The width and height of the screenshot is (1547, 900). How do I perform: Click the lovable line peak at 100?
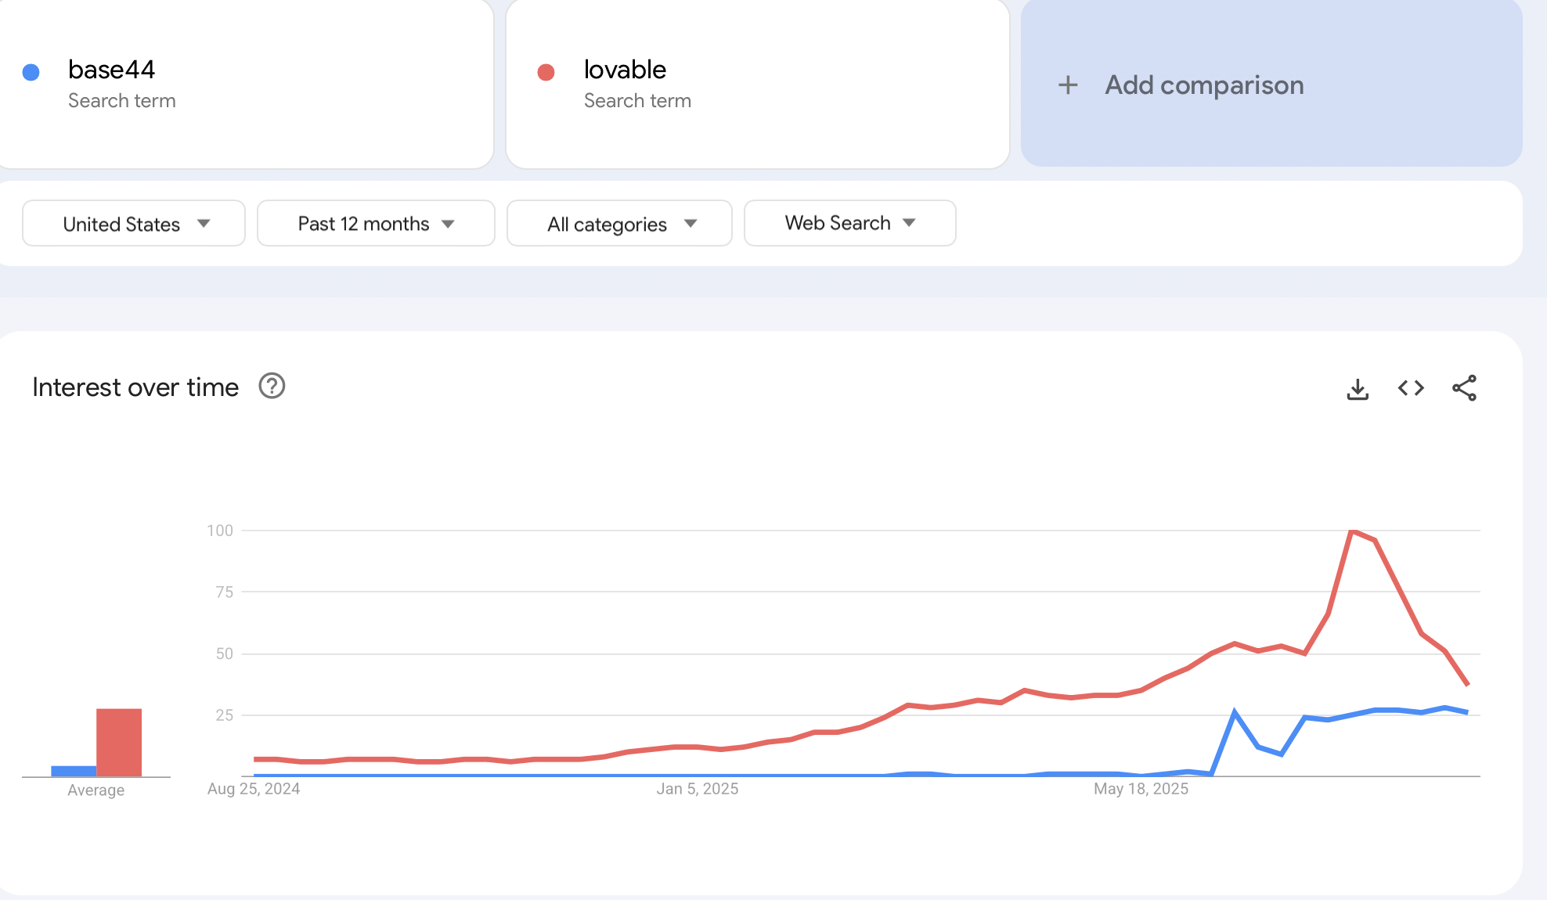1352,531
